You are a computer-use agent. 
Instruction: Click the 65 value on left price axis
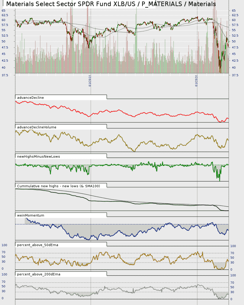pyautogui.click(x=3, y=10)
